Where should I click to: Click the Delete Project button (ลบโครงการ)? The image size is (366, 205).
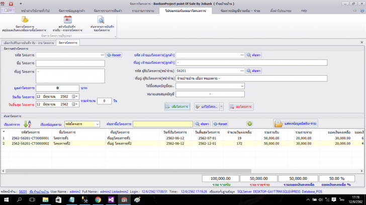tap(241, 106)
